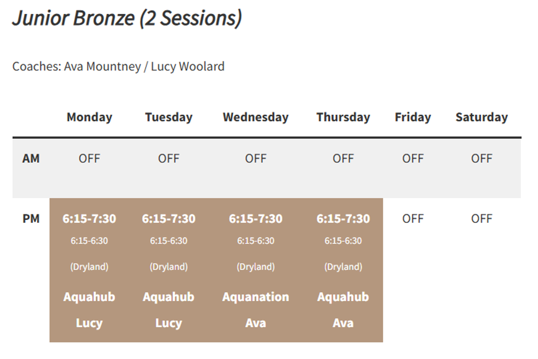
Task: Click the AM row label
Action: coord(31,158)
